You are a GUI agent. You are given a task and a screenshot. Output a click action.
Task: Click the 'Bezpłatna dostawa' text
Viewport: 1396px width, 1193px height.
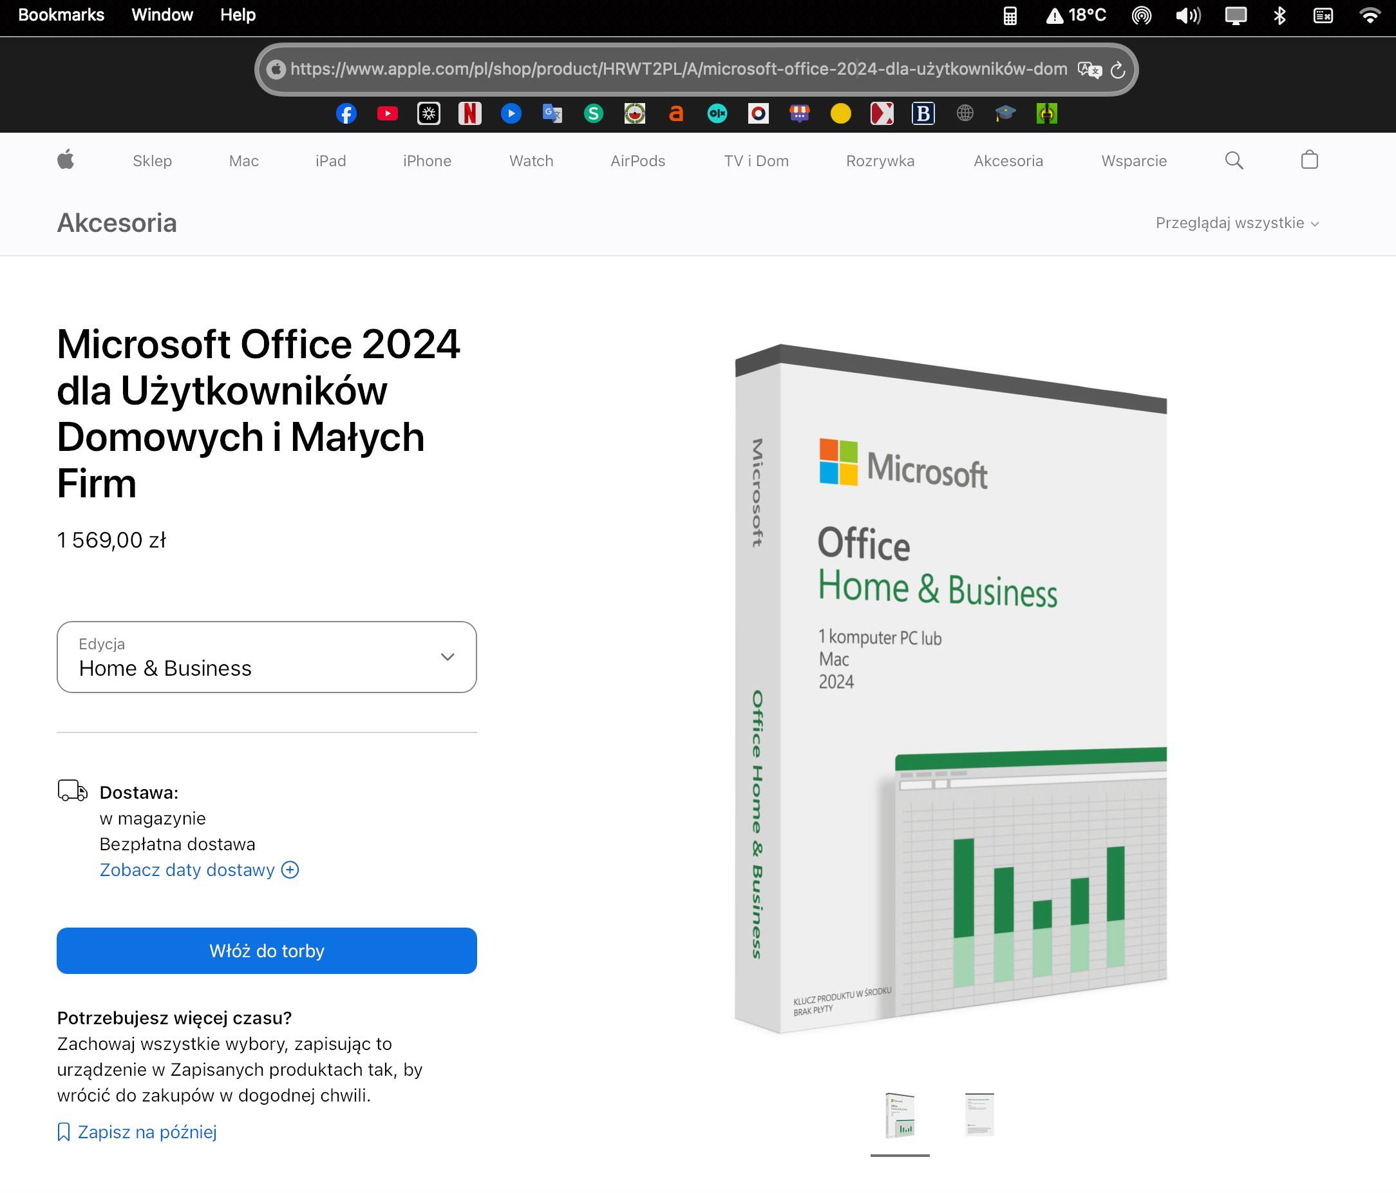tap(178, 845)
